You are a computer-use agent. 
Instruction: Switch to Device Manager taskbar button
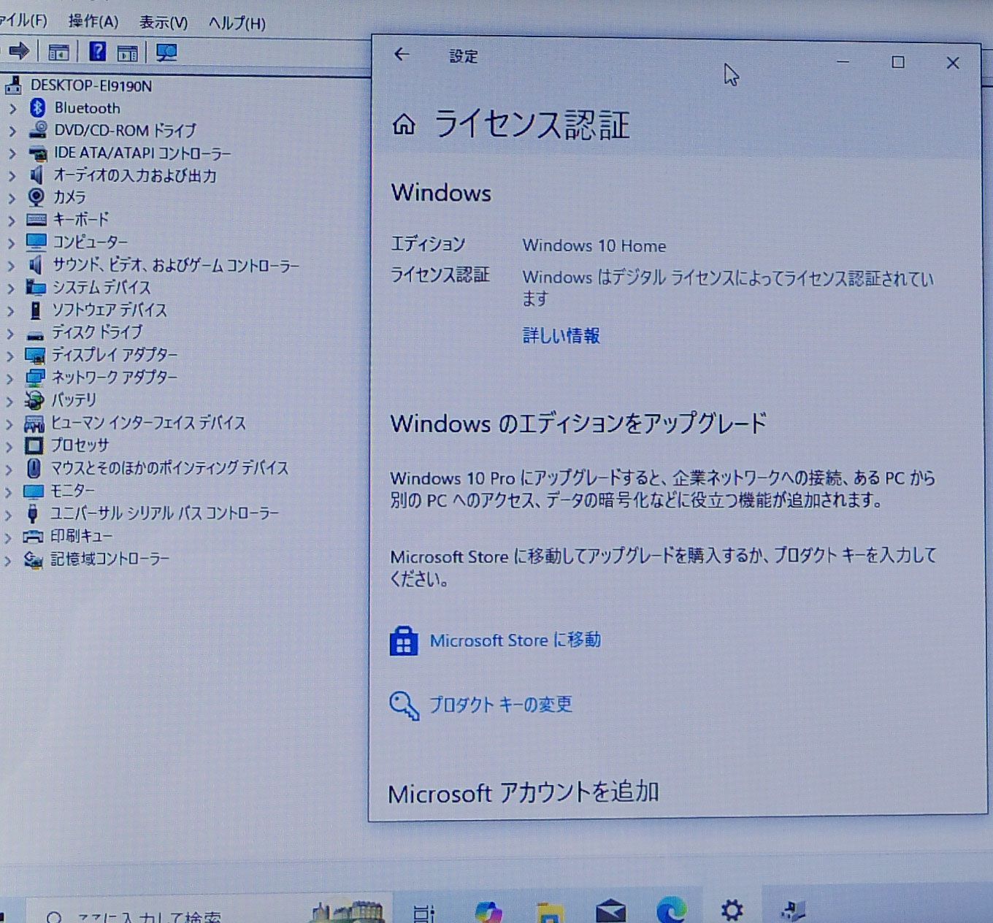point(792,910)
